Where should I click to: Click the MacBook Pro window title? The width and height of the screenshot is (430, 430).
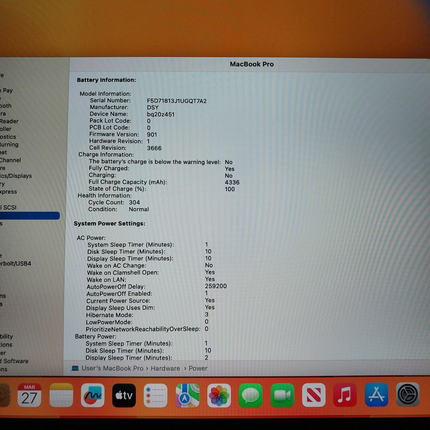click(x=252, y=64)
